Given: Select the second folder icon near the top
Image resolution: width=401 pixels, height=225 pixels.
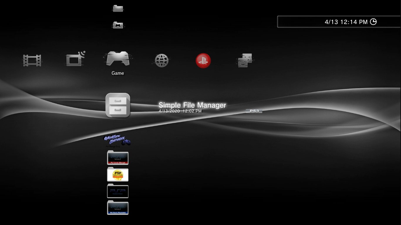Looking at the screenshot, I should tap(118, 25).
